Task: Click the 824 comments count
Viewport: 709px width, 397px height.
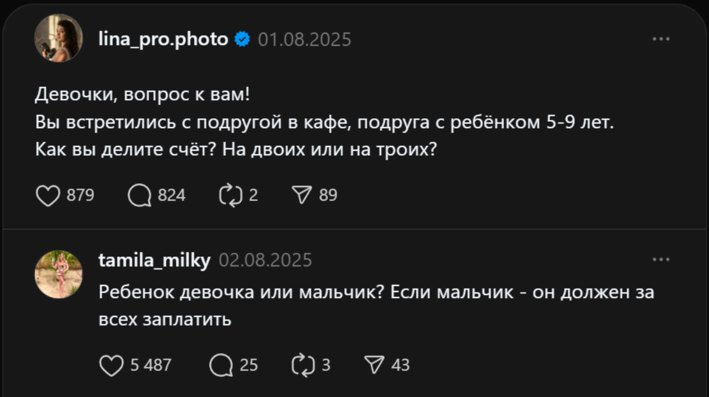Action: [x=172, y=195]
